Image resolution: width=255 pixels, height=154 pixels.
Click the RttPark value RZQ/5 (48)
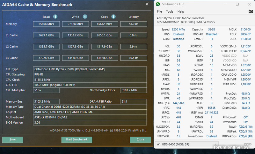coord(245,132)
